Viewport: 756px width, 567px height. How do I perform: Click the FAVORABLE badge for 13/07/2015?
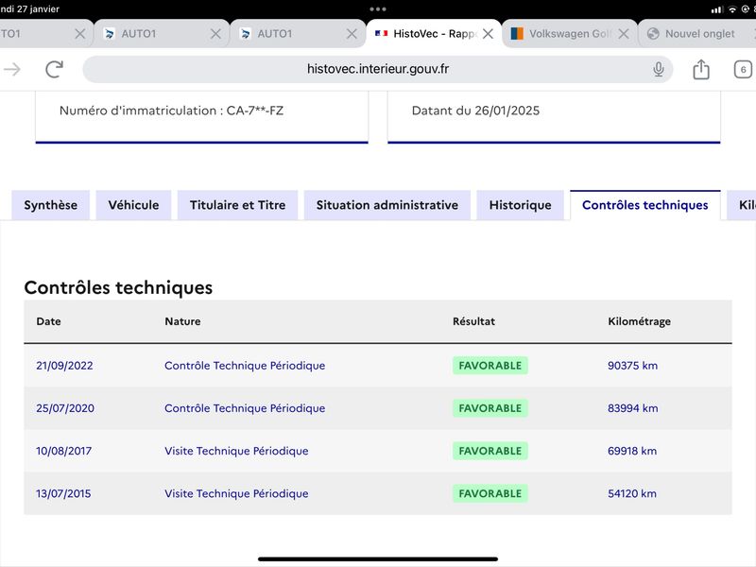[490, 493]
